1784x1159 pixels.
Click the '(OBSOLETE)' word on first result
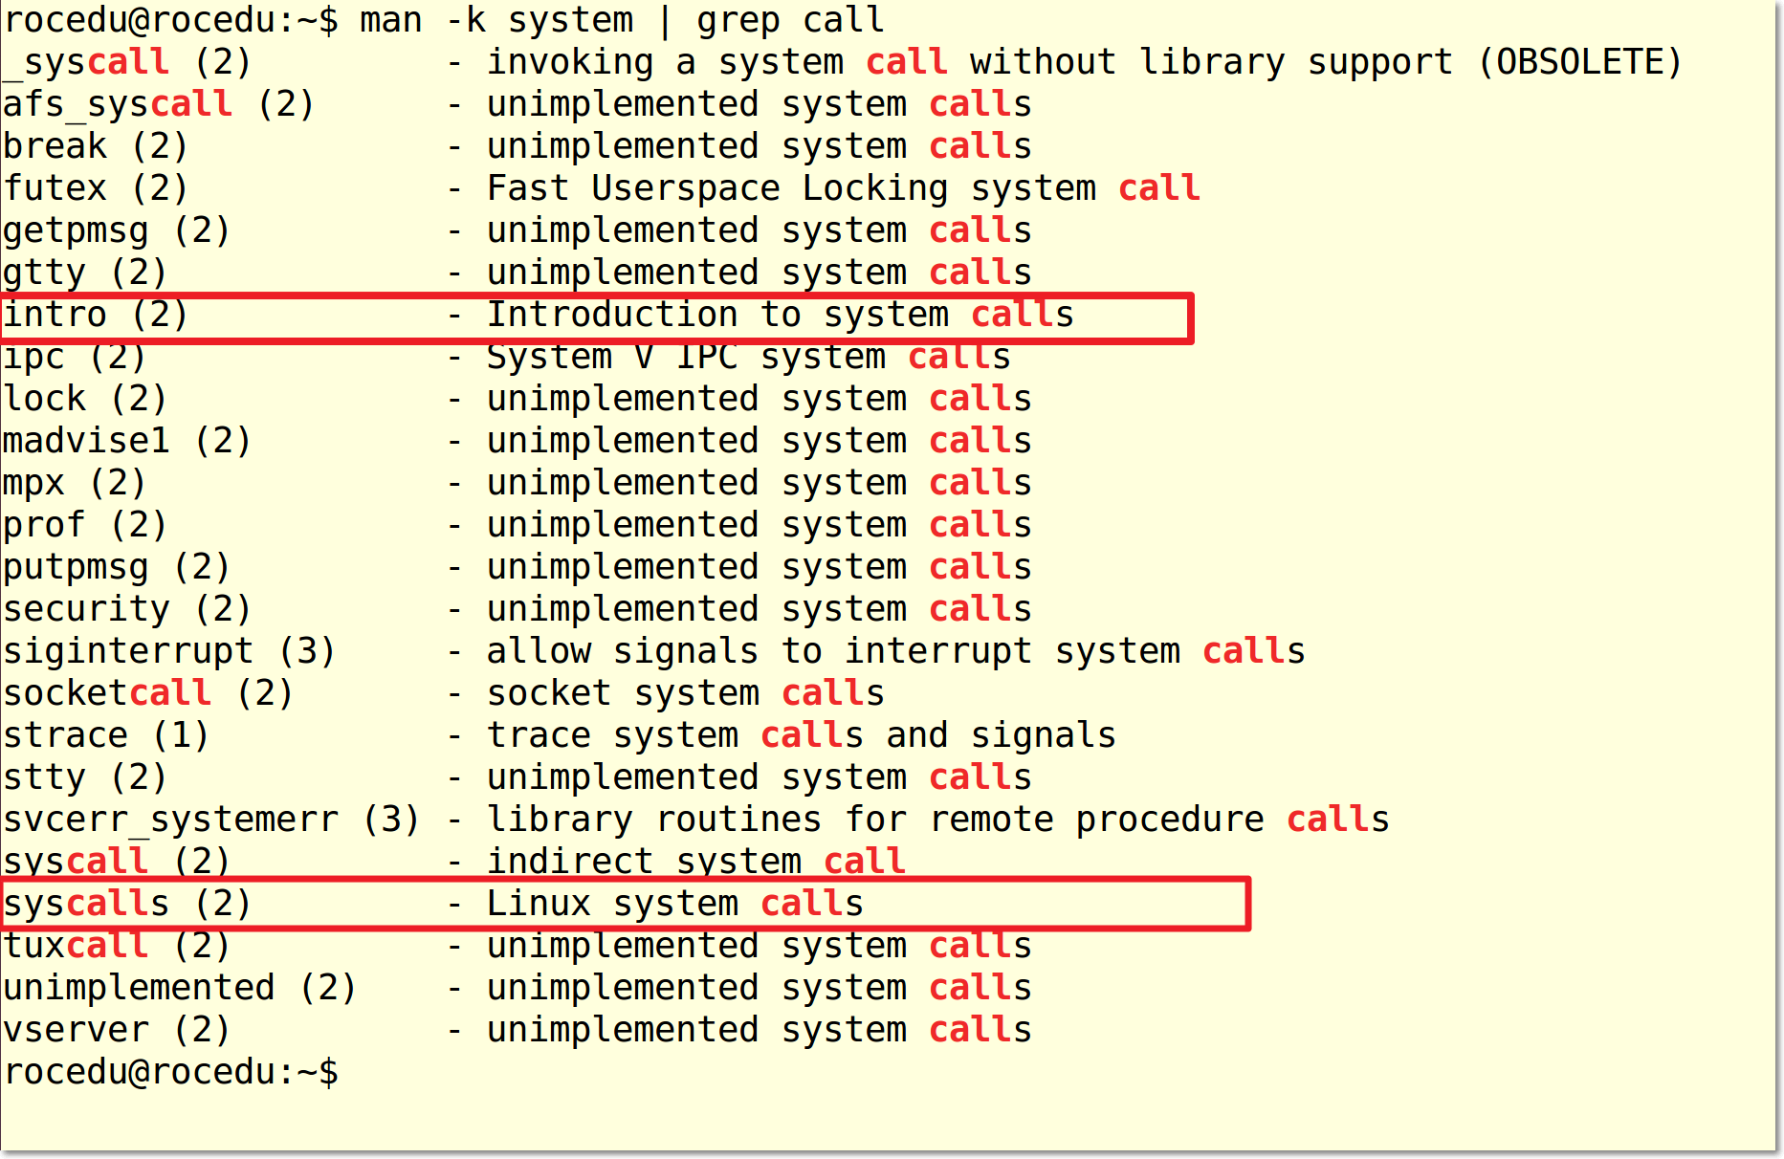click(1580, 62)
